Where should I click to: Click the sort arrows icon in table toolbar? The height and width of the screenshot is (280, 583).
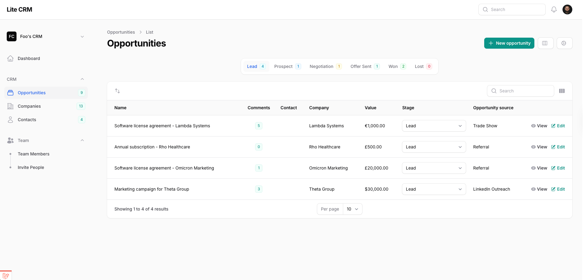(x=117, y=91)
